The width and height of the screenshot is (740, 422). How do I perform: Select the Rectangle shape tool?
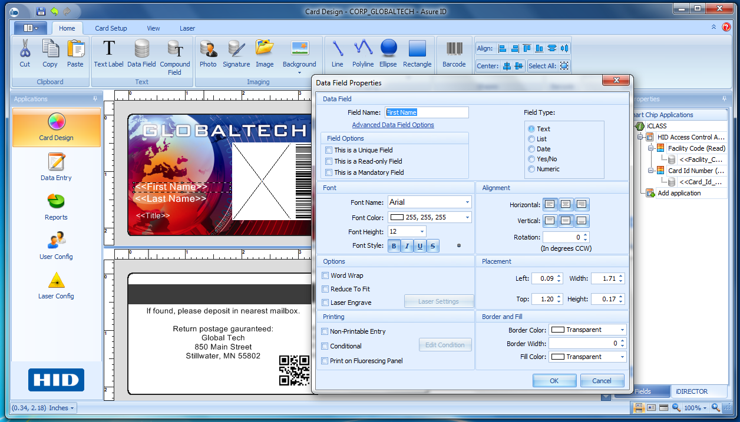tap(417, 54)
